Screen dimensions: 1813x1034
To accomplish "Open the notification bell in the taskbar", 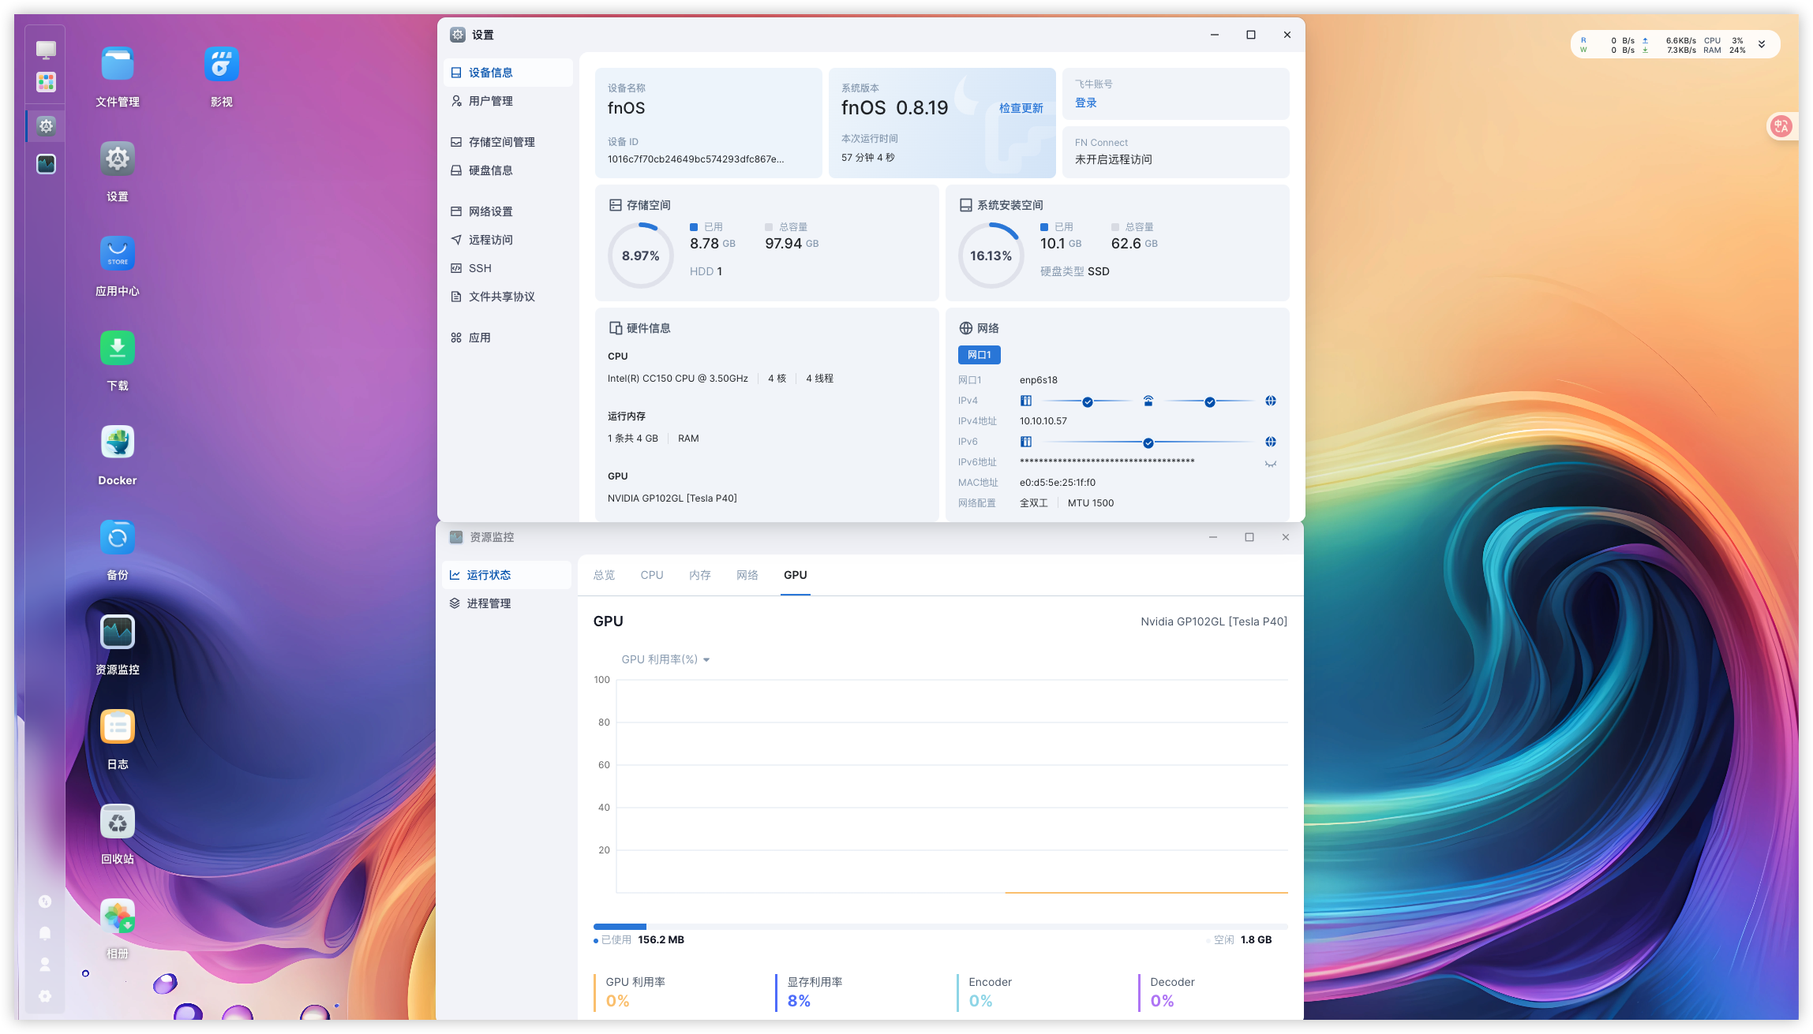I will (x=45, y=933).
